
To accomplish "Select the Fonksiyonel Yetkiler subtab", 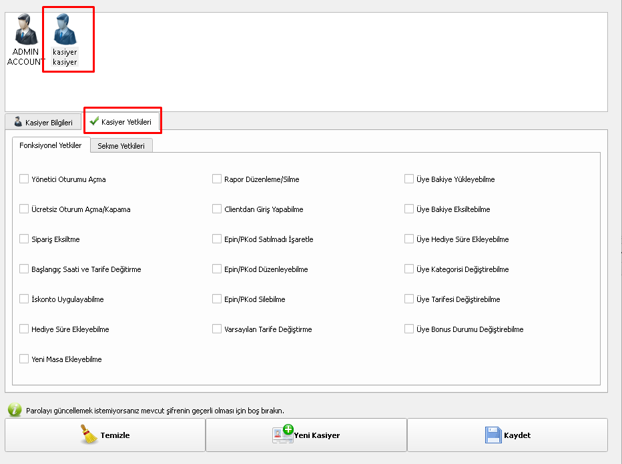I will 51,145.
